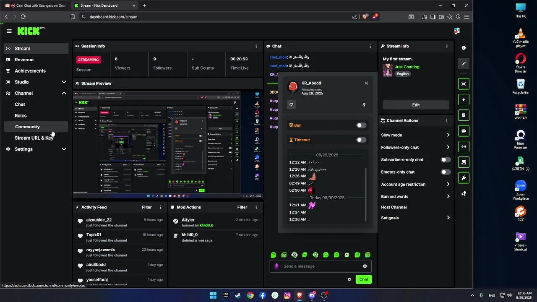Open Set goals arrow

click(x=448, y=218)
